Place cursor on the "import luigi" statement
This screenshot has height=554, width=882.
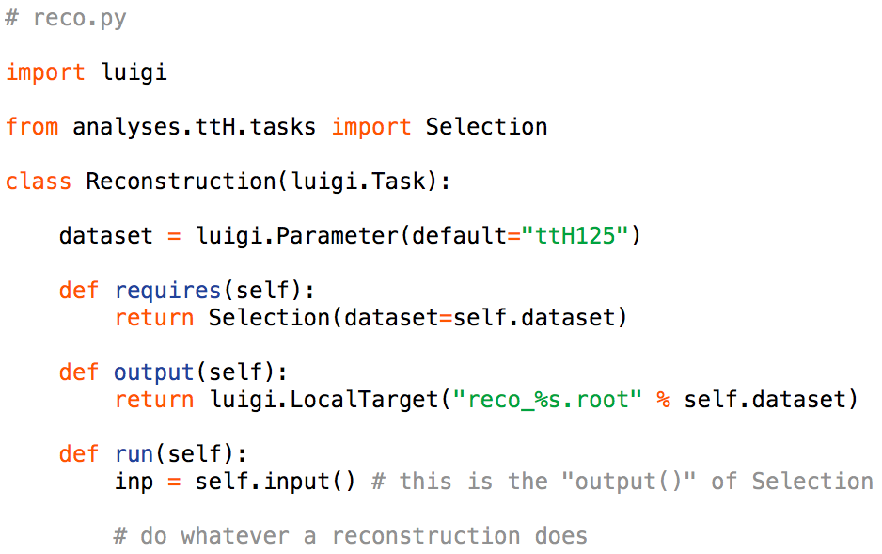[x=87, y=72]
